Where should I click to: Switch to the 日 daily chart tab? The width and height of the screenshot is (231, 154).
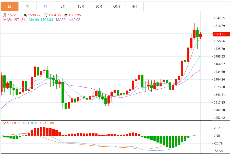[9, 6]
